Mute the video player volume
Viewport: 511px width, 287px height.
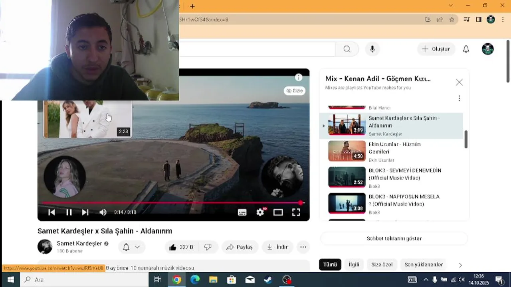click(x=103, y=212)
